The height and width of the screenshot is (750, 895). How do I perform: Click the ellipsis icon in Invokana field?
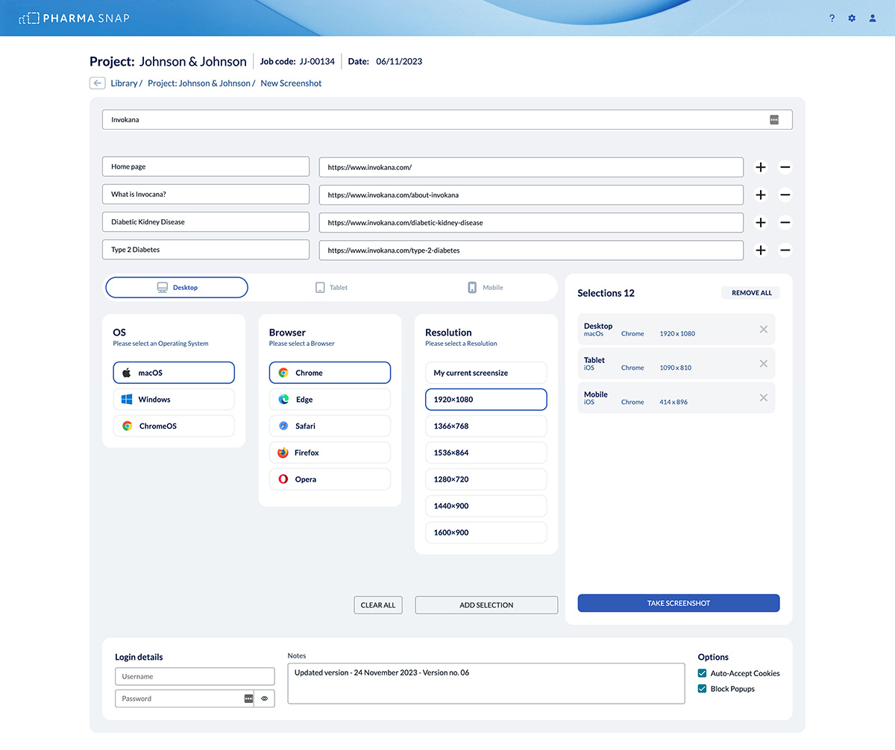pos(774,119)
